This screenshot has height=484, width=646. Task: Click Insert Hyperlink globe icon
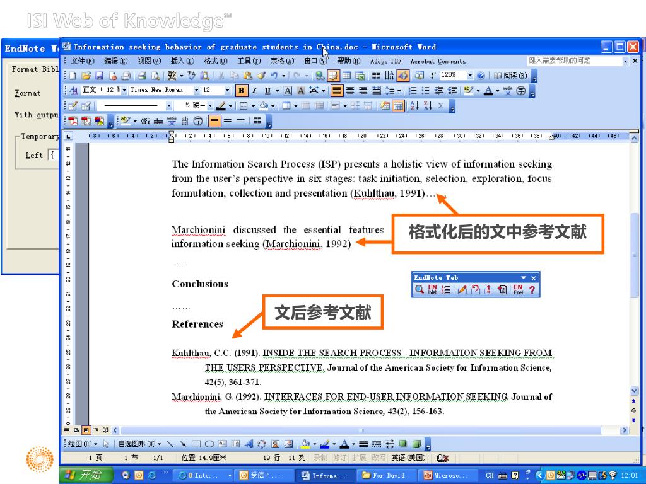[x=320, y=76]
